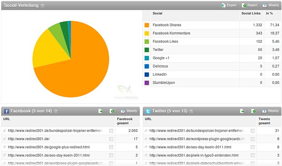This screenshot has width=282, height=166.
Task: Open google-plus-redirect.html link in Facebook table
Action: pos(49,147)
